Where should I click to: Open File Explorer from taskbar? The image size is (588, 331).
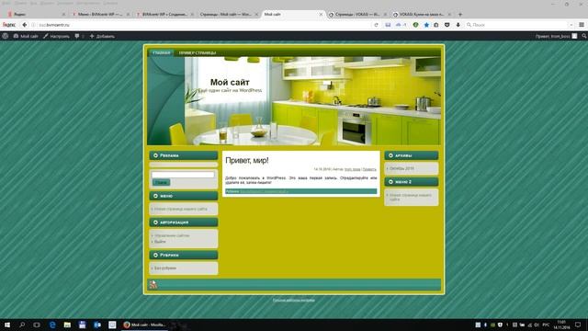67,325
